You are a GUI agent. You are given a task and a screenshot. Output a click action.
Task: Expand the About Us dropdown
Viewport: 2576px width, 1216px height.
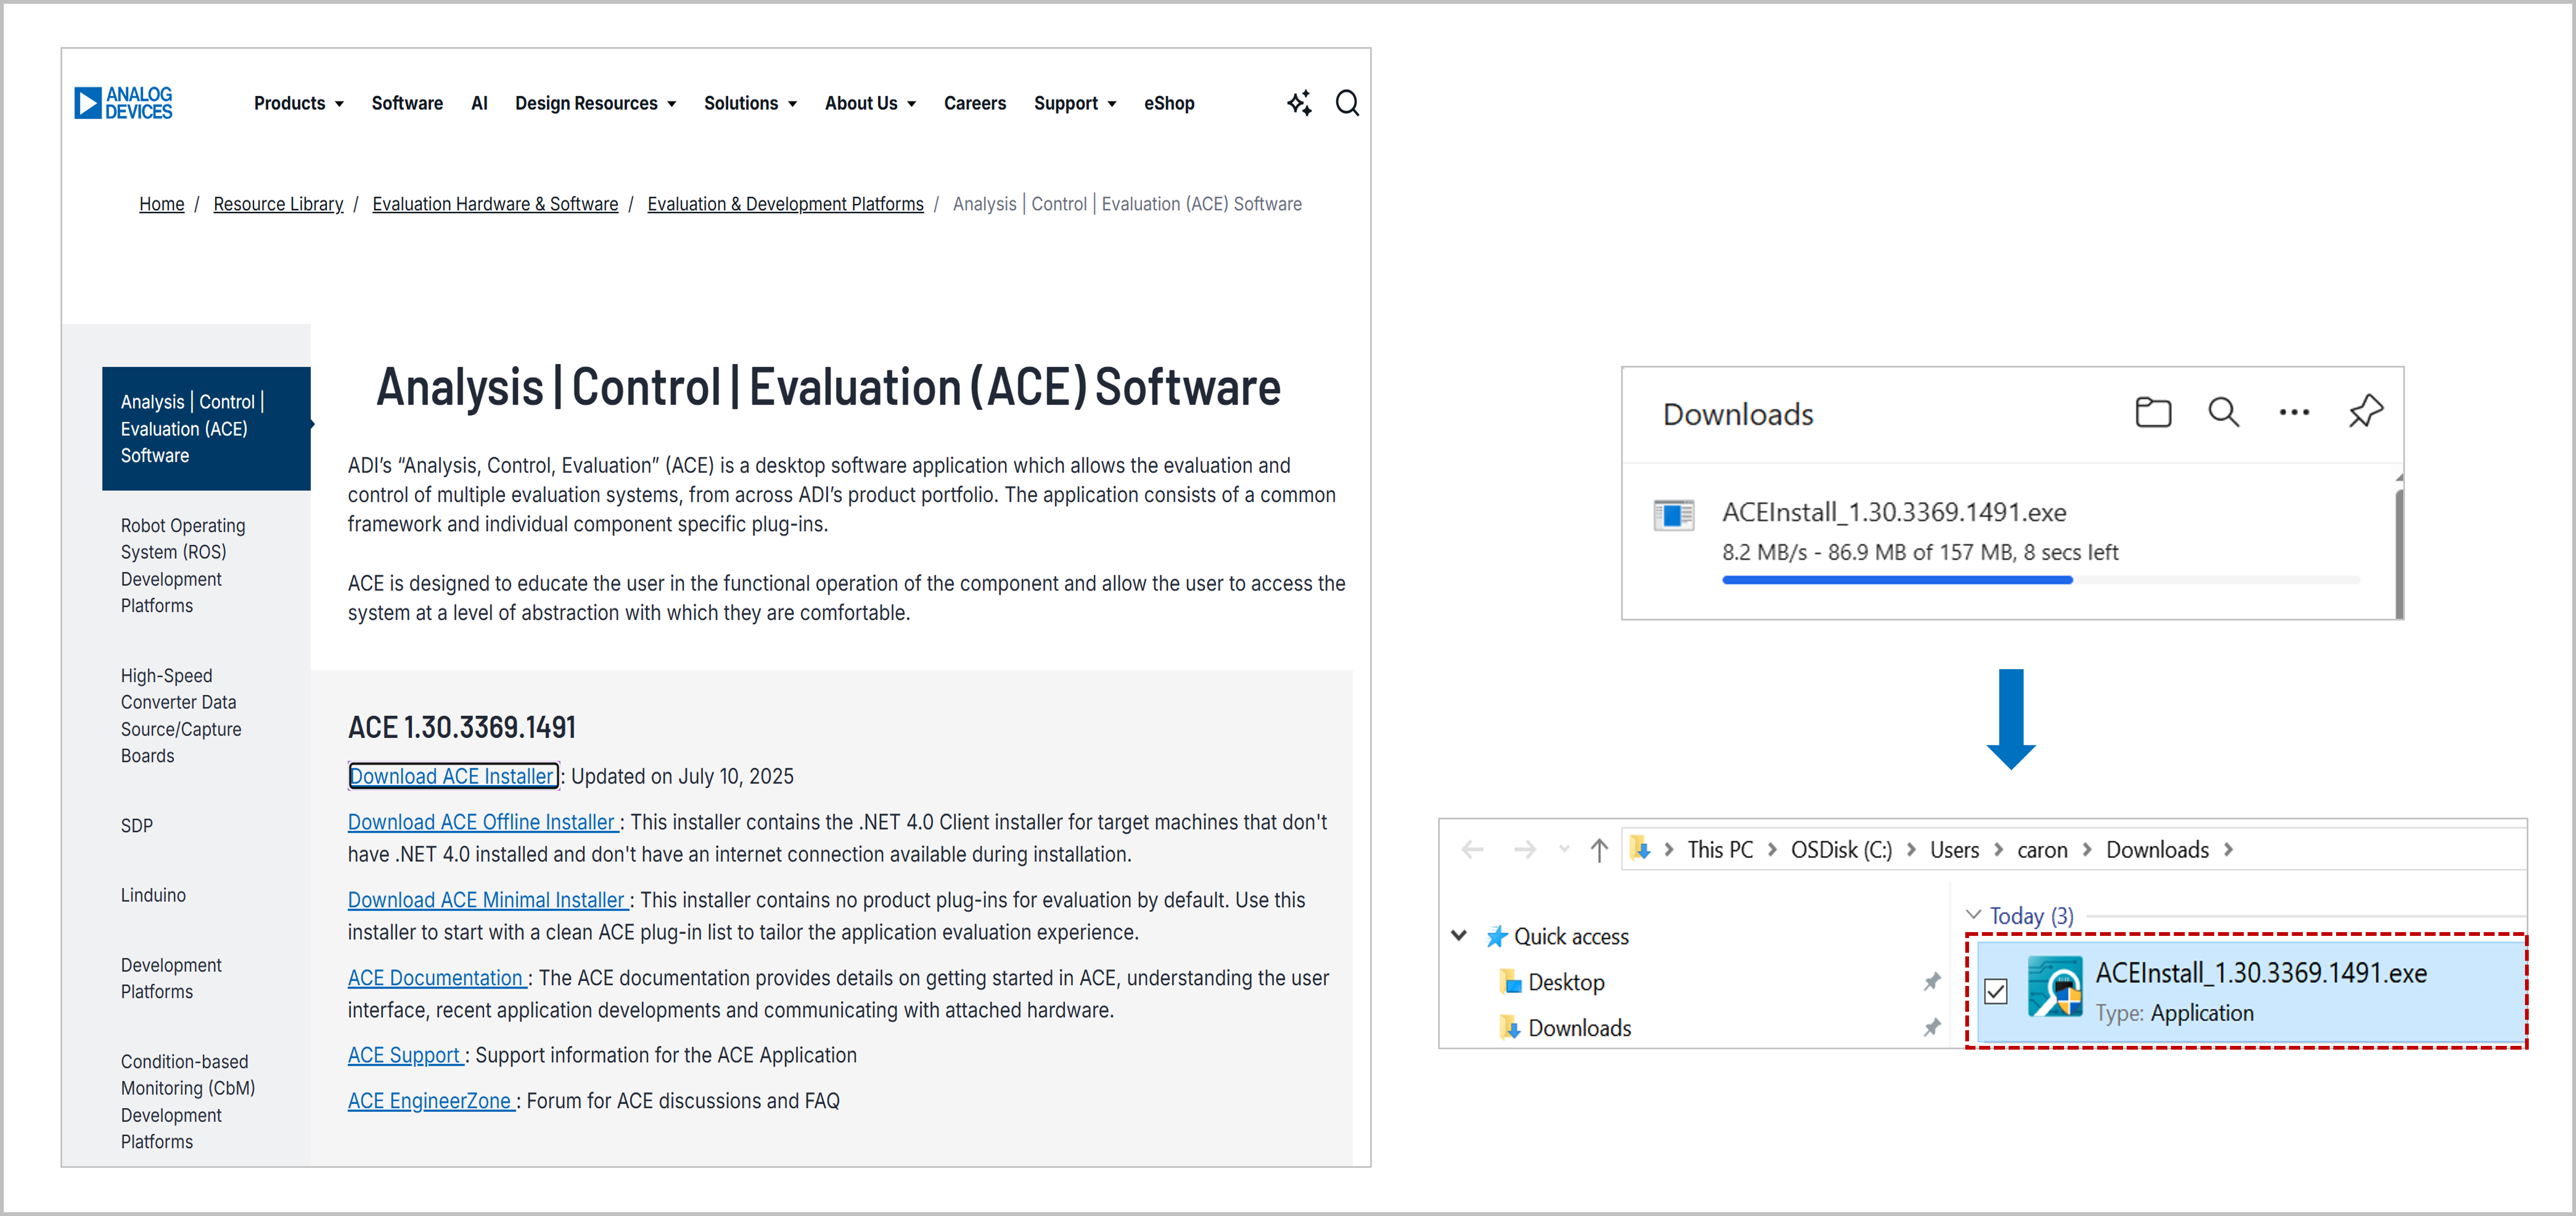[x=911, y=104]
